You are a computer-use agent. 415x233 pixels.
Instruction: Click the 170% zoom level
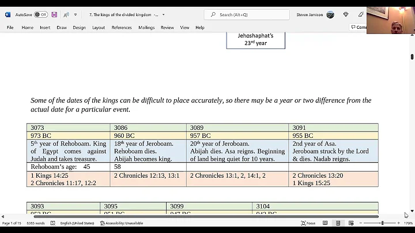click(x=408, y=223)
